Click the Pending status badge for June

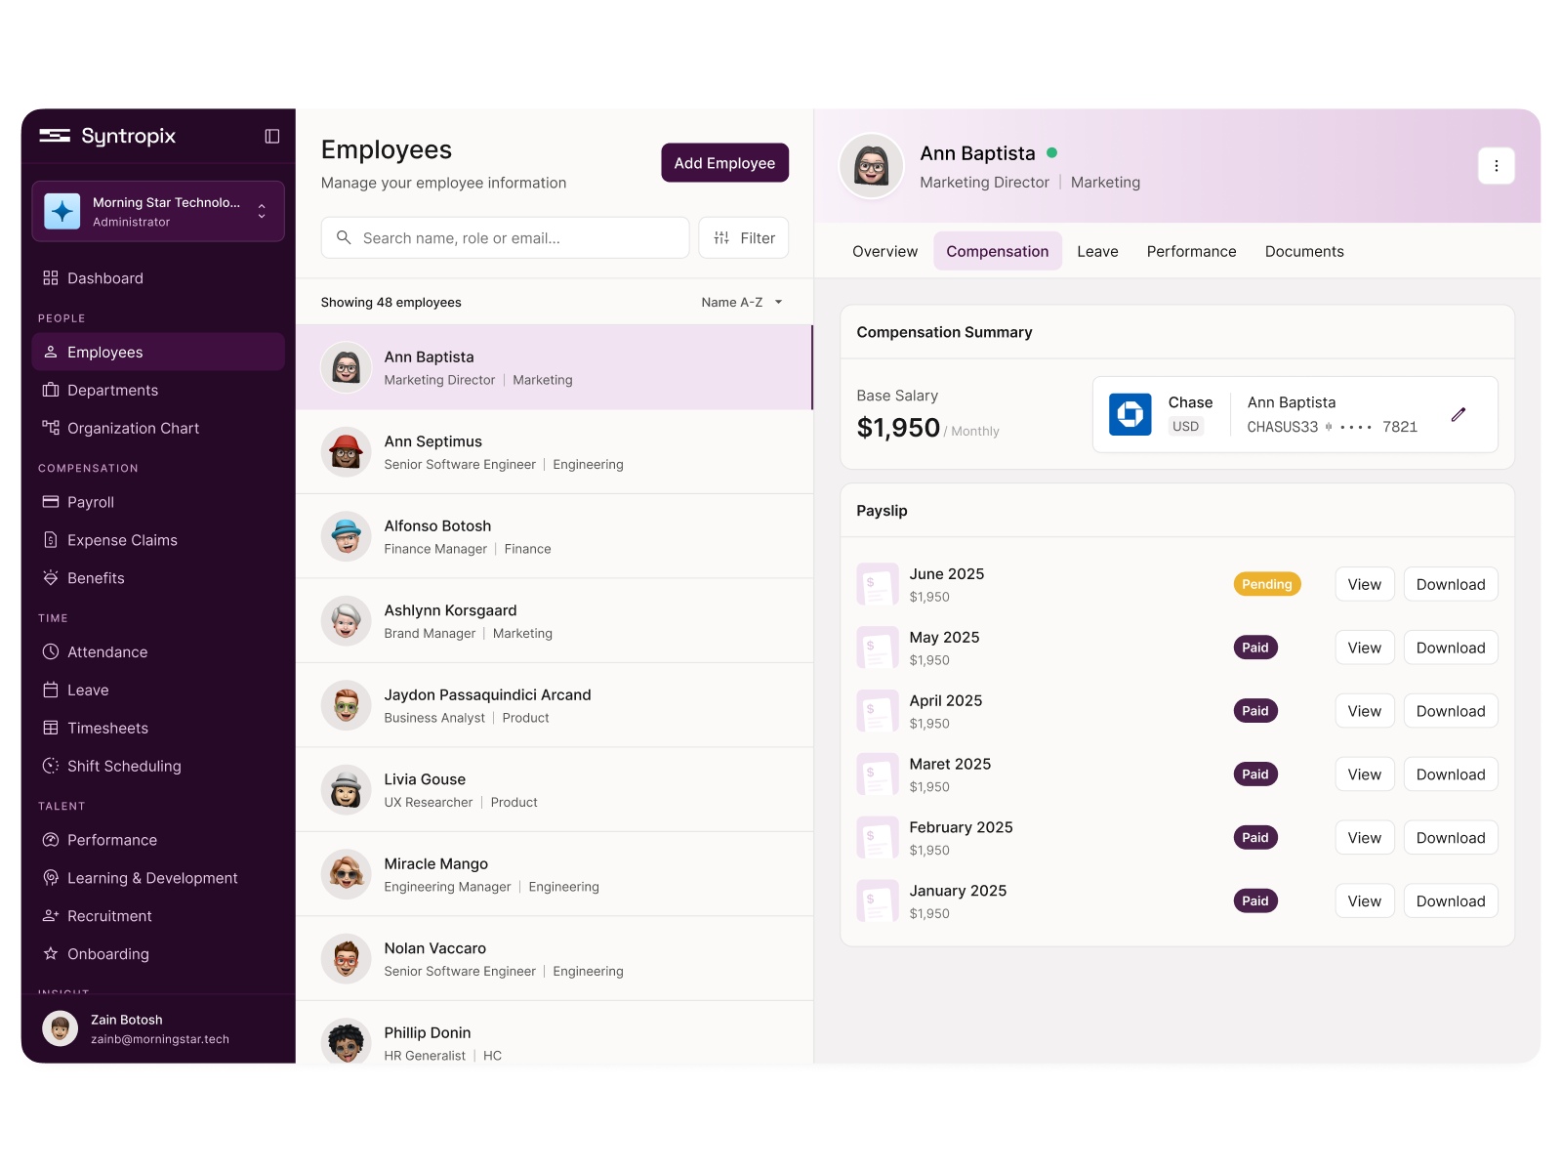(1267, 584)
